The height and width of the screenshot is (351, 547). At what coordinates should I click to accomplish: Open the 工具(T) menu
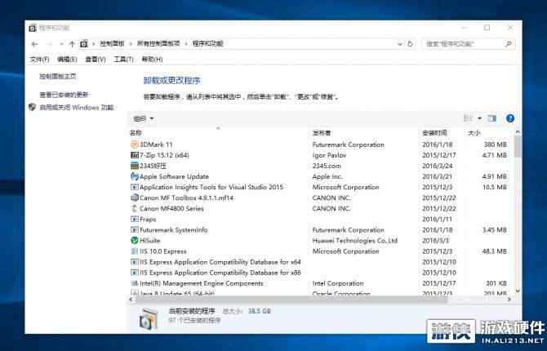coord(123,60)
